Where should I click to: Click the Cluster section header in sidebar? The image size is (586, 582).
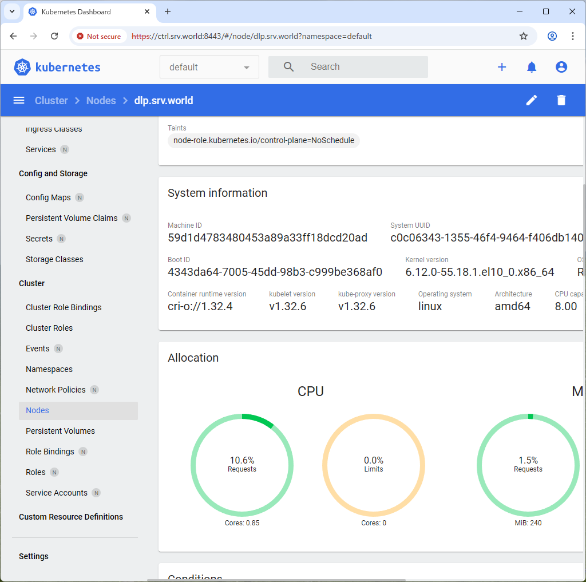pos(32,283)
